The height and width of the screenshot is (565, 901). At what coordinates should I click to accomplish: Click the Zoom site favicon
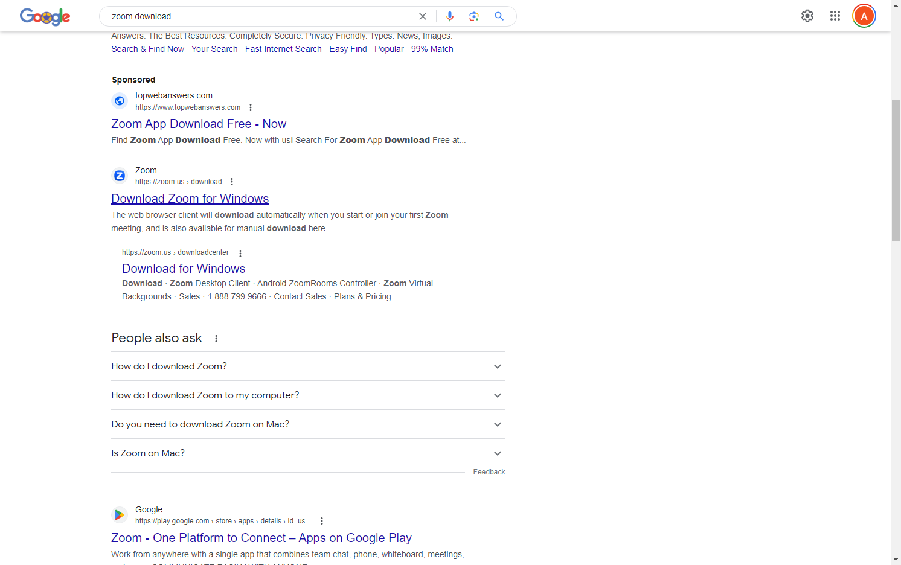pos(120,176)
